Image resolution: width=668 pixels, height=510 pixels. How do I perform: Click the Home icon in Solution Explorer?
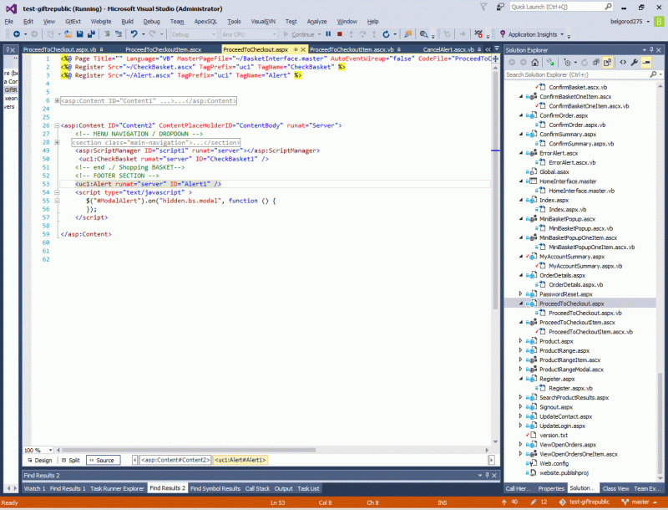click(x=534, y=62)
